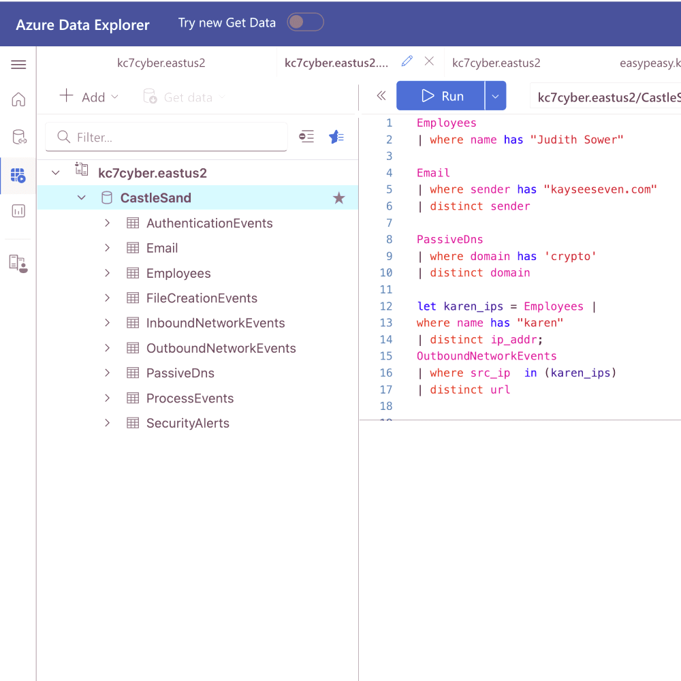Go to the Home page icon
The image size is (681, 681).
18,99
